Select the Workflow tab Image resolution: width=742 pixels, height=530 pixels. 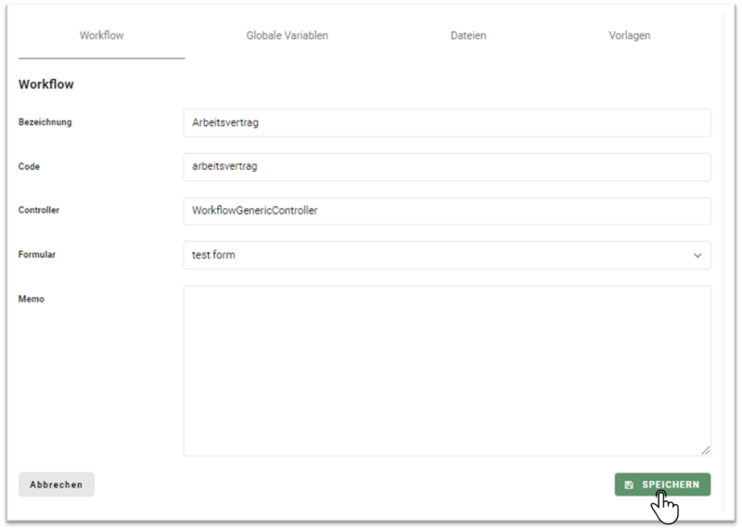point(102,35)
